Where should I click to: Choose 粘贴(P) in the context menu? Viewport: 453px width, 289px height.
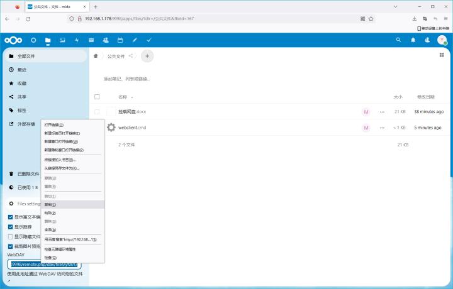coord(73,213)
